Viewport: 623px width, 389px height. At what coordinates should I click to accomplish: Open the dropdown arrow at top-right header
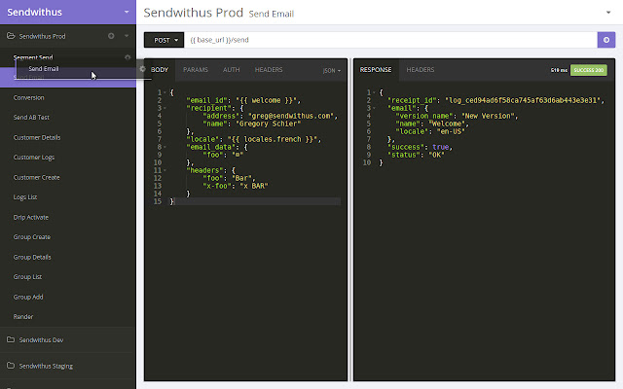(x=610, y=14)
